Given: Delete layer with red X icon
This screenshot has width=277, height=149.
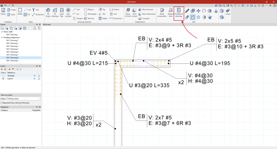Looking at the screenshot, I should [5, 69].
